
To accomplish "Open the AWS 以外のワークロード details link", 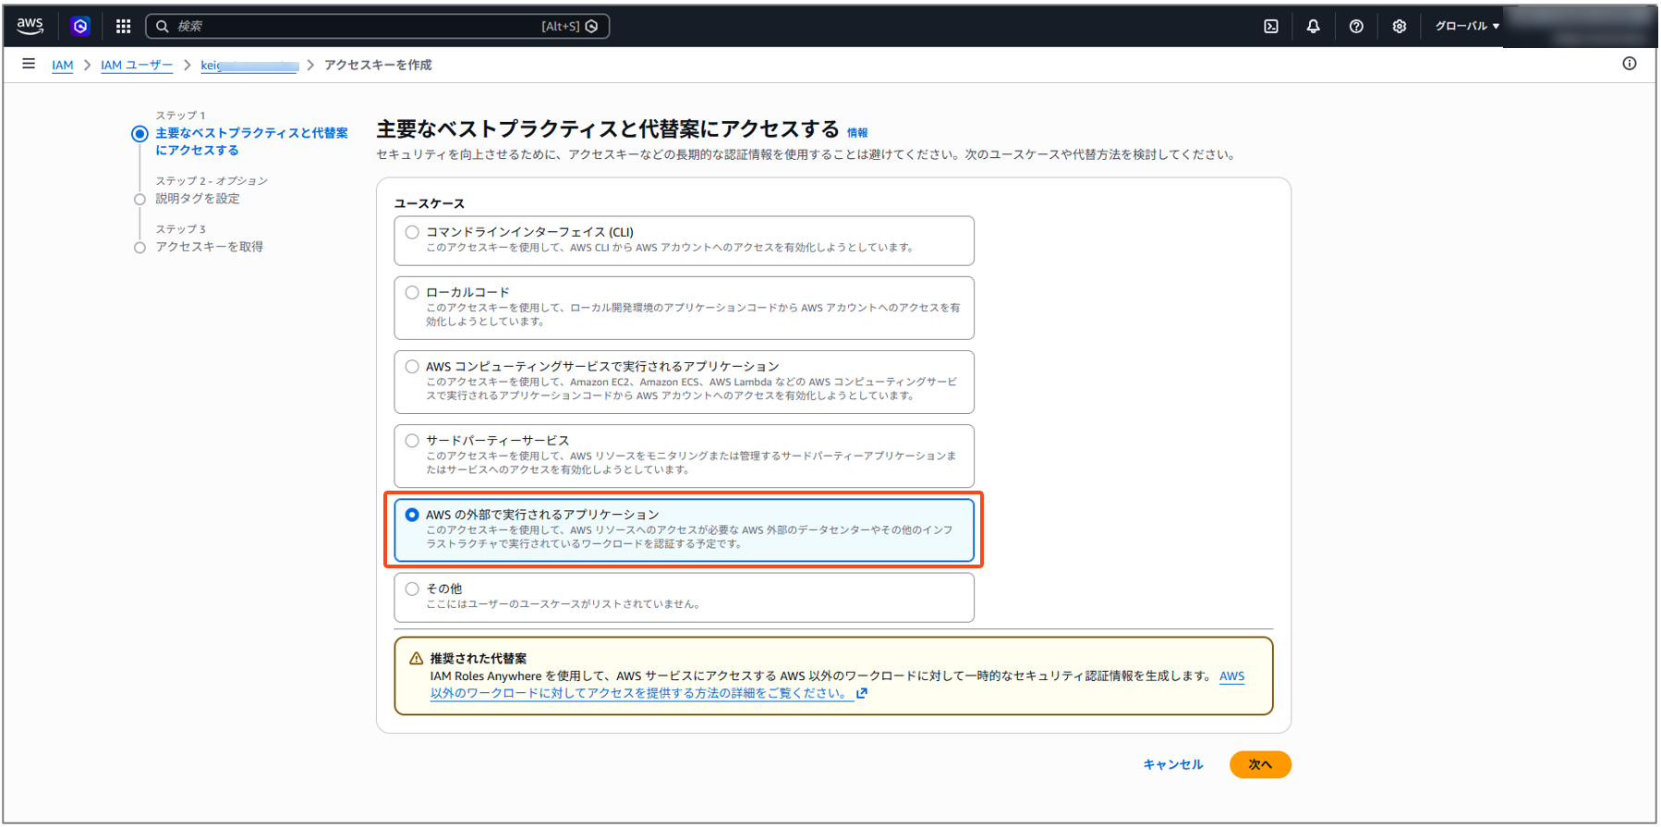I will (837, 685).
